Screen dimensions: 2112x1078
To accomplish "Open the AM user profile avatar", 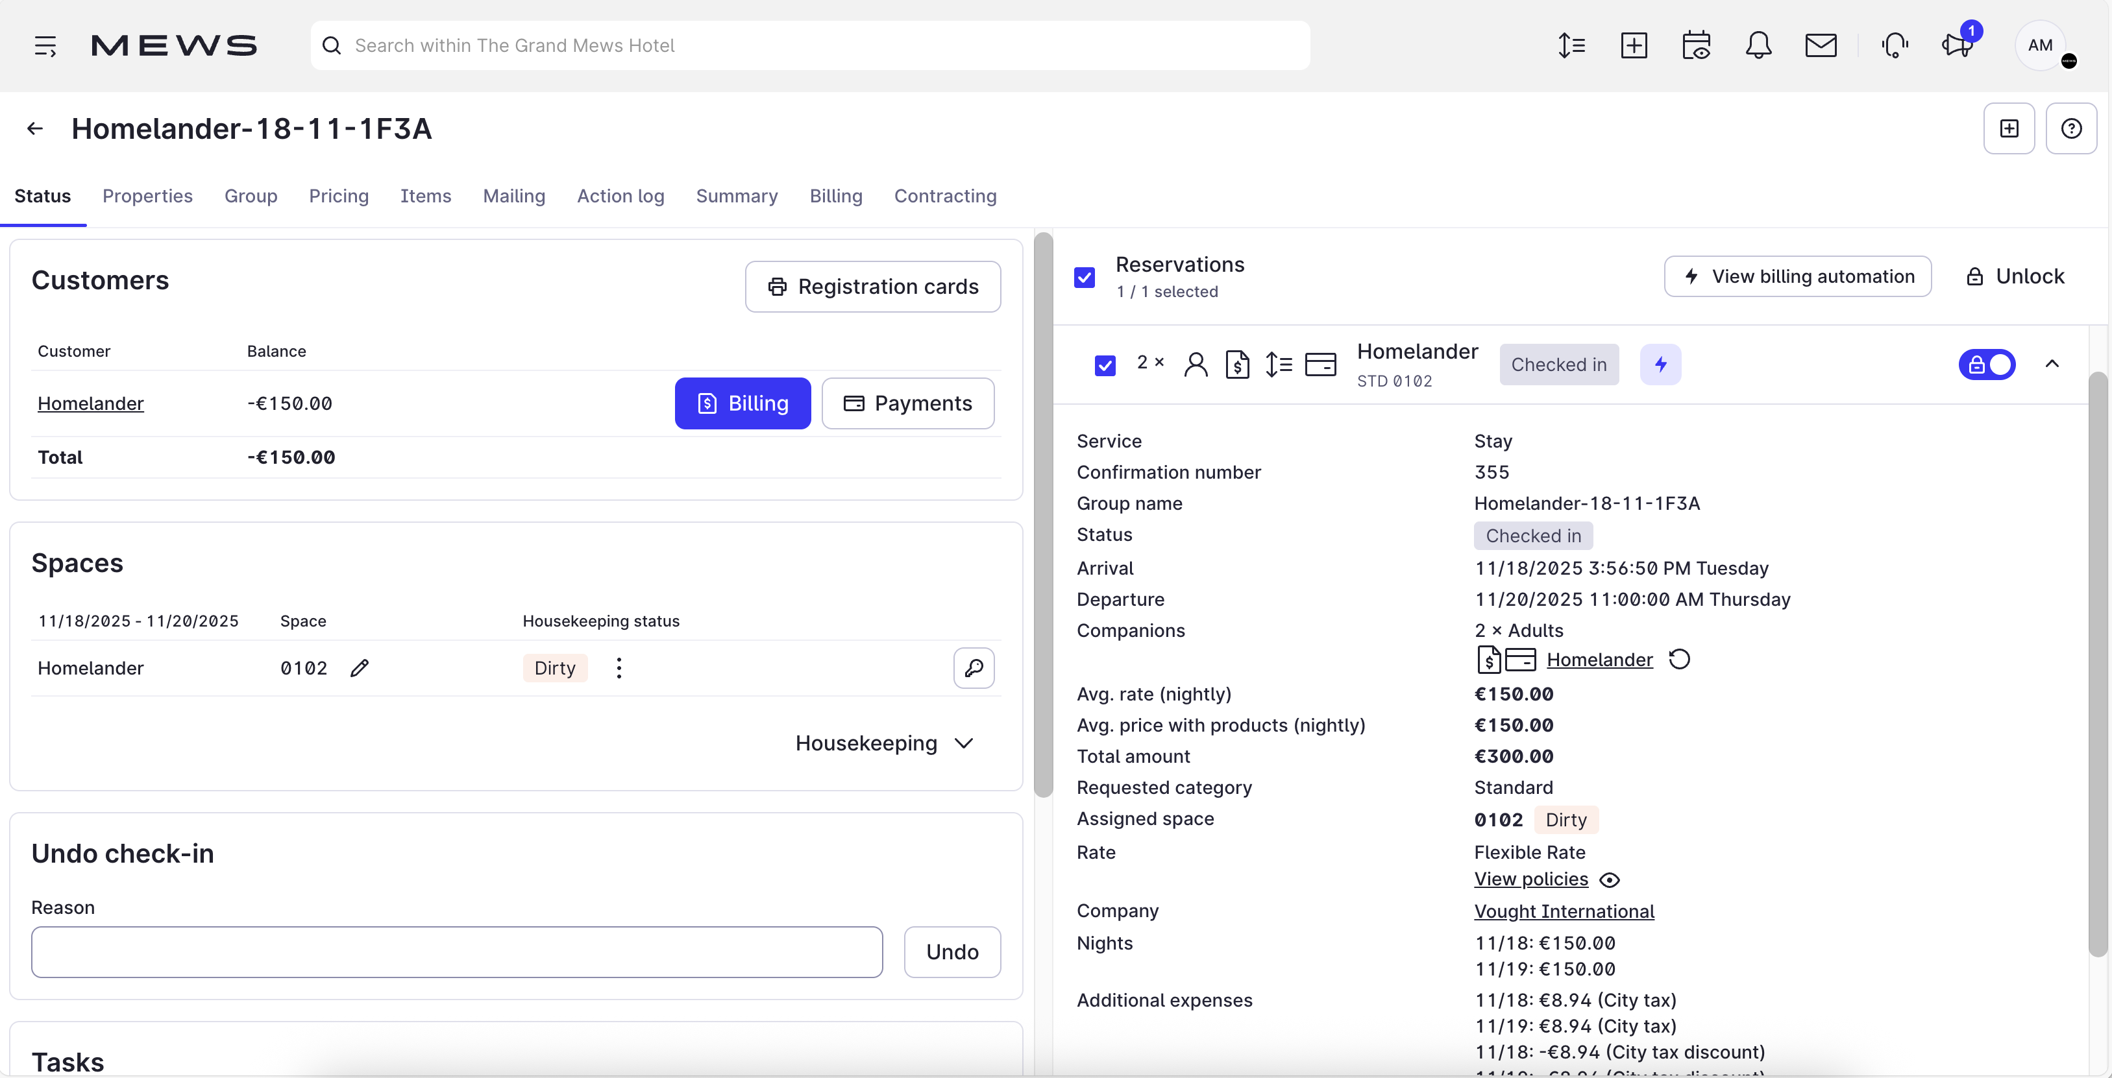I will pos(2040,45).
